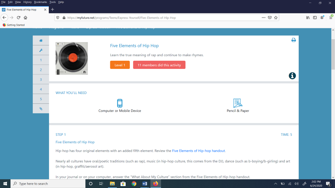
Task: Select the wrench icon in the sidebar
Action: pos(41,50)
